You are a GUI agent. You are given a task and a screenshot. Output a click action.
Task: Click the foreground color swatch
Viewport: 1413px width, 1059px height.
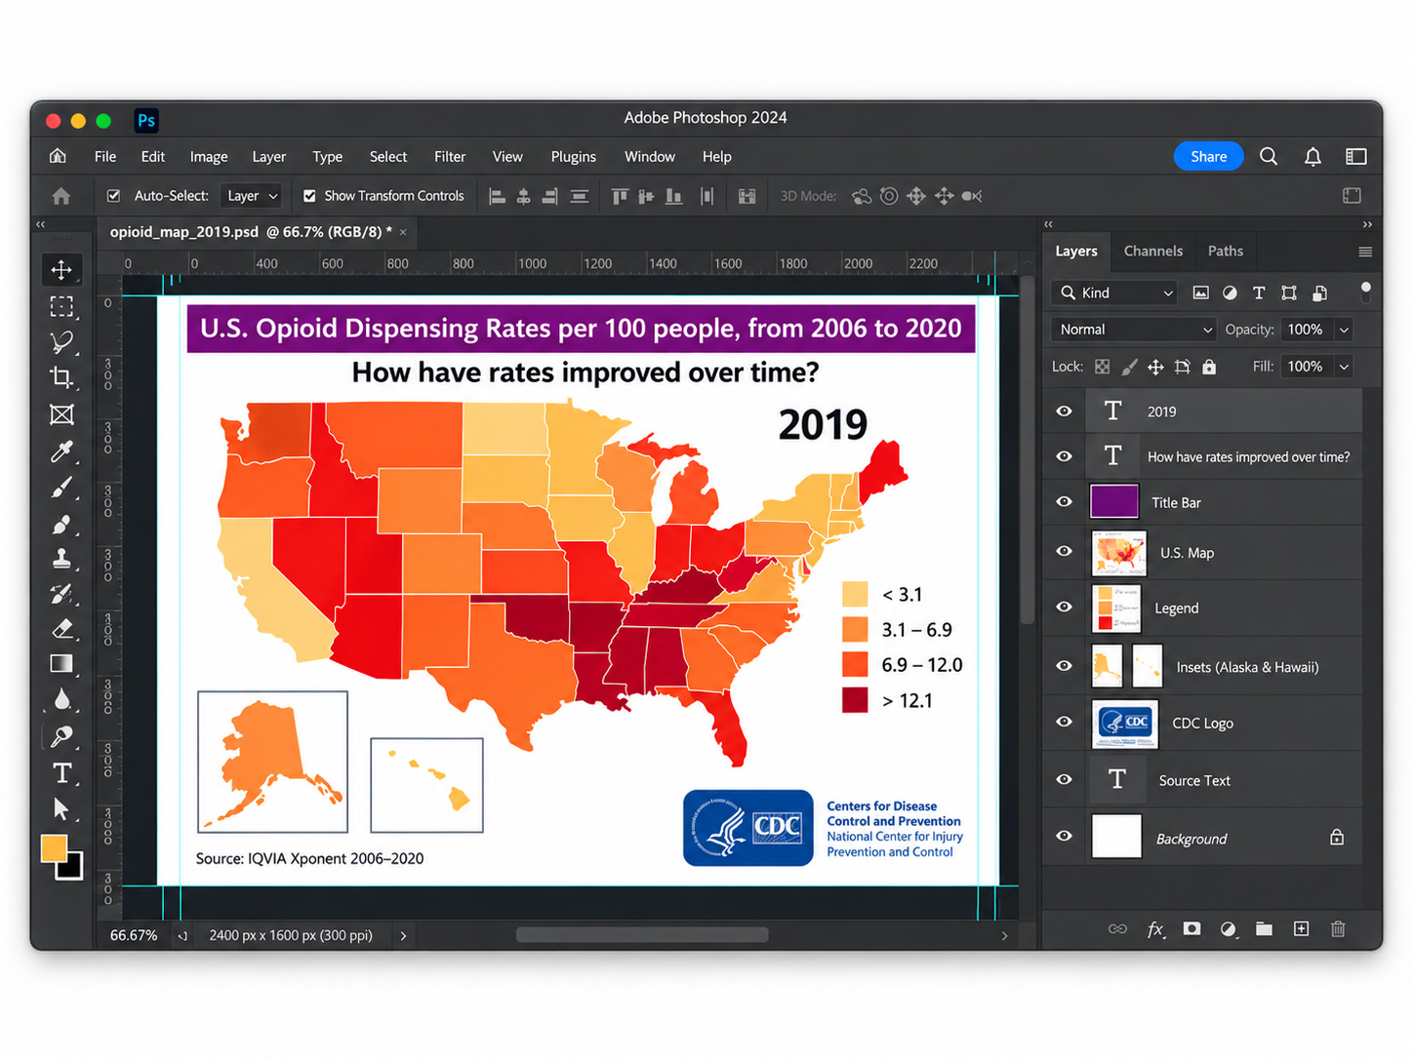click(x=54, y=848)
